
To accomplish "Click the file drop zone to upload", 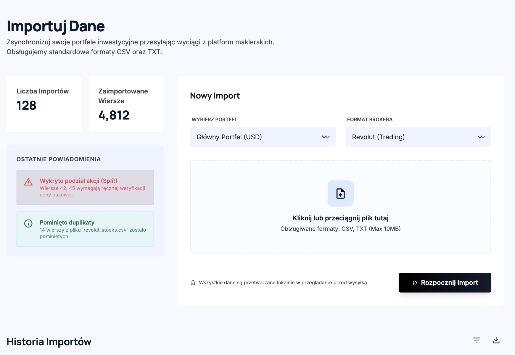I will click(340, 207).
